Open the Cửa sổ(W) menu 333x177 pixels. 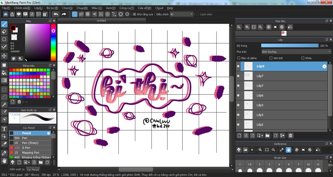click(x=144, y=8)
